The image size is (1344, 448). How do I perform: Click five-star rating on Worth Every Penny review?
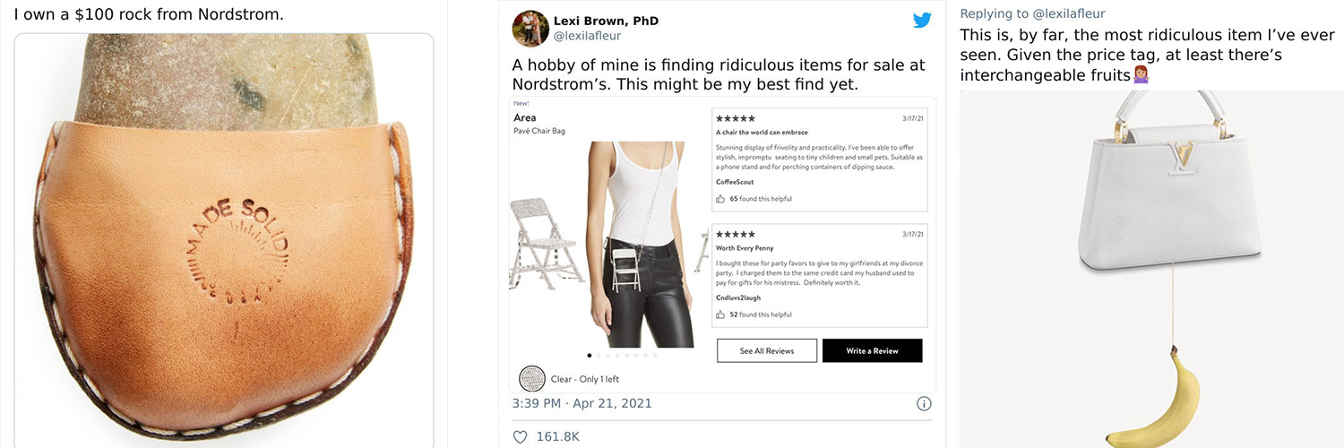[x=735, y=234]
